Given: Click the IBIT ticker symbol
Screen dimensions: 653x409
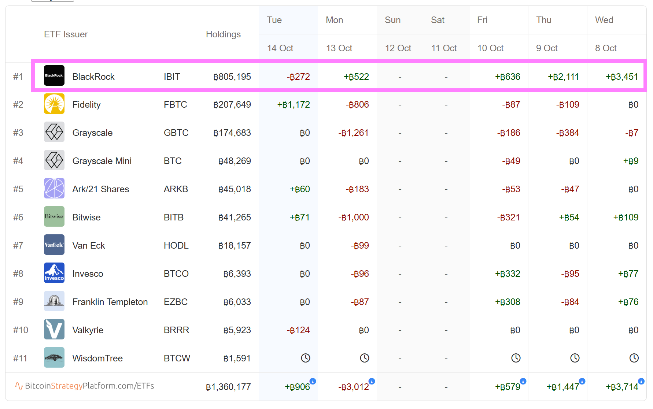Looking at the screenshot, I should 172,77.
